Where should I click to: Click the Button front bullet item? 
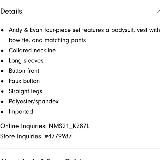24,71
